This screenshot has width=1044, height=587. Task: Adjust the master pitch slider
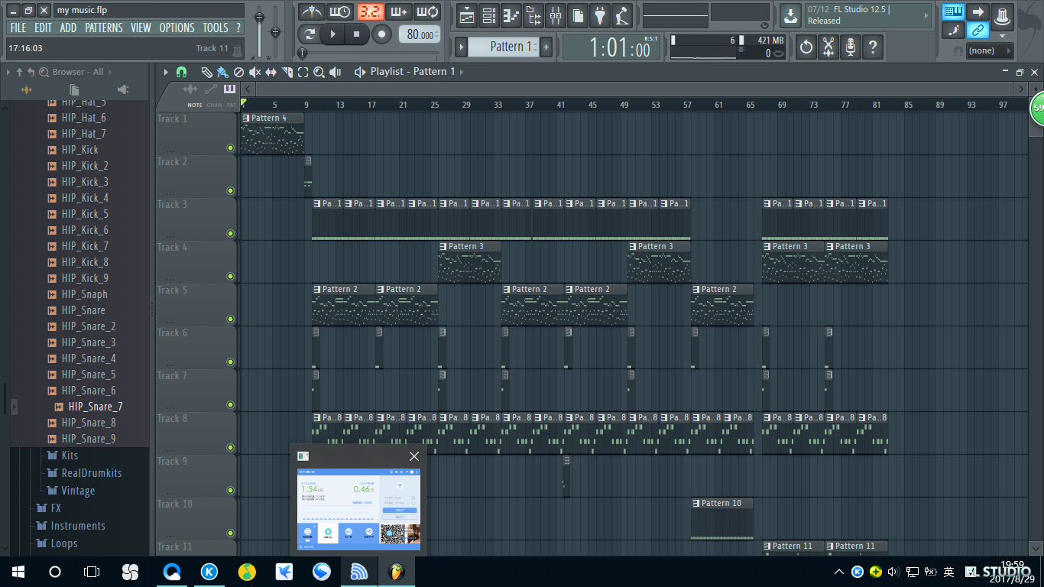click(275, 31)
